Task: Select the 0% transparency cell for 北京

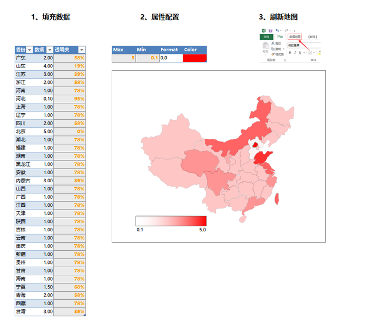Action: tap(70, 131)
